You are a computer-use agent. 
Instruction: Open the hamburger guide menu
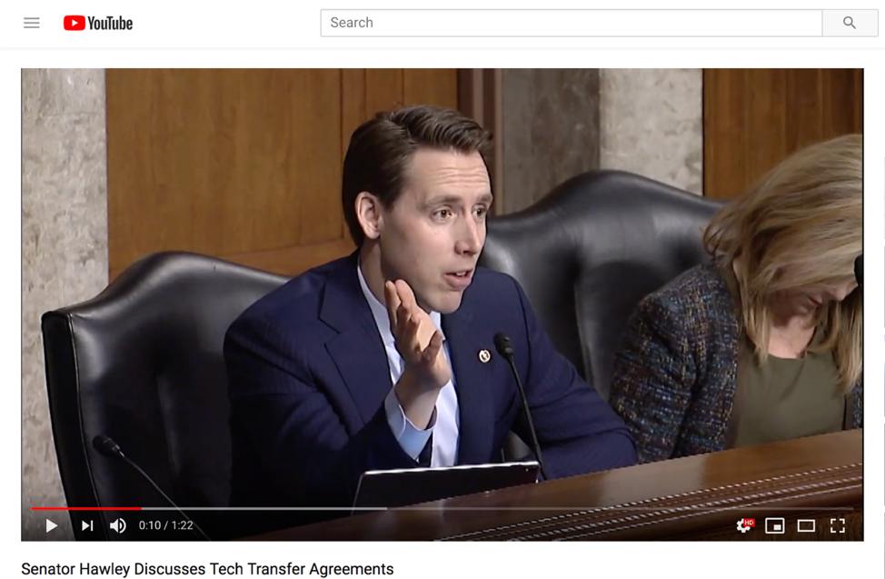coord(32,23)
